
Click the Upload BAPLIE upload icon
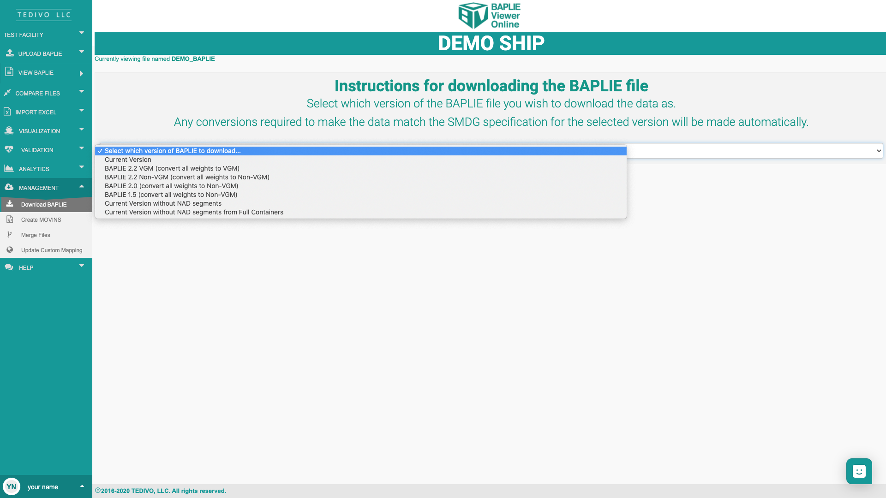[x=10, y=53]
